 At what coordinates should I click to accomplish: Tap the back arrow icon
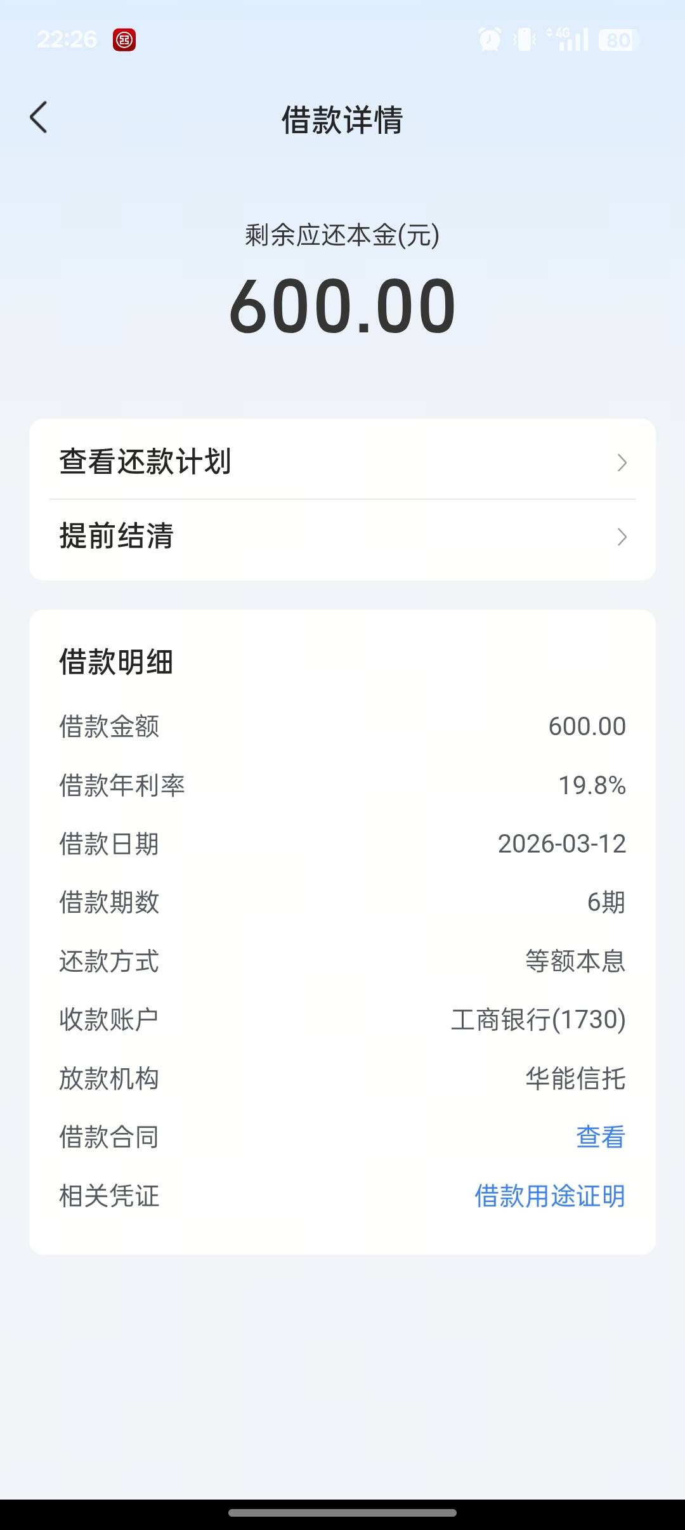pyautogui.click(x=39, y=118)
